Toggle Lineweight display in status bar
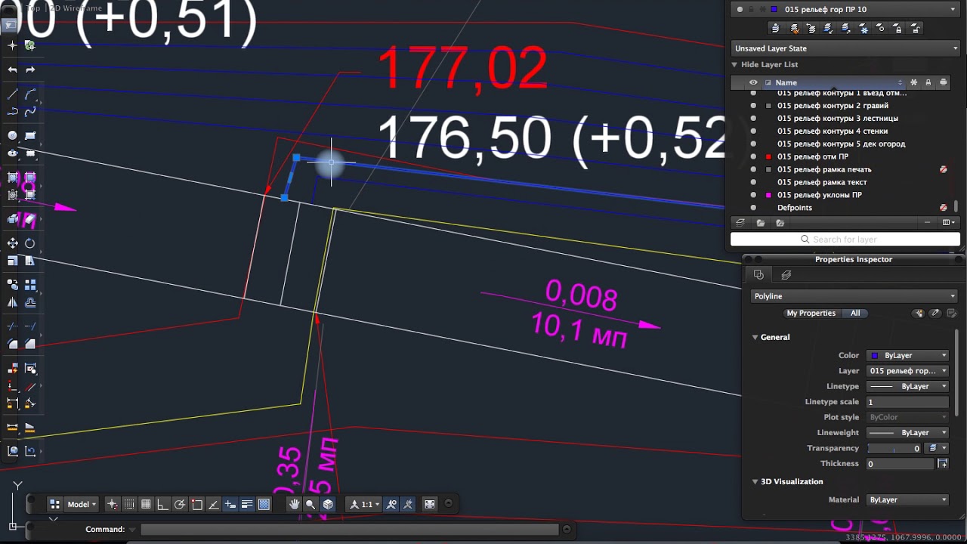Viewport: 967px width, 544px height. point(247,504)
